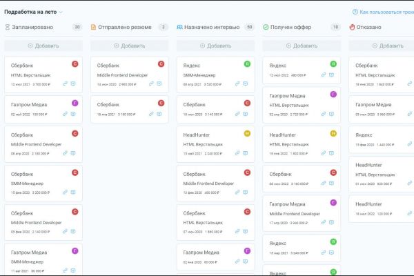Open comment icon on Яндекс SMM-Менеджер card
Viewport: 414px width, 276px height.
coord(245,83)
